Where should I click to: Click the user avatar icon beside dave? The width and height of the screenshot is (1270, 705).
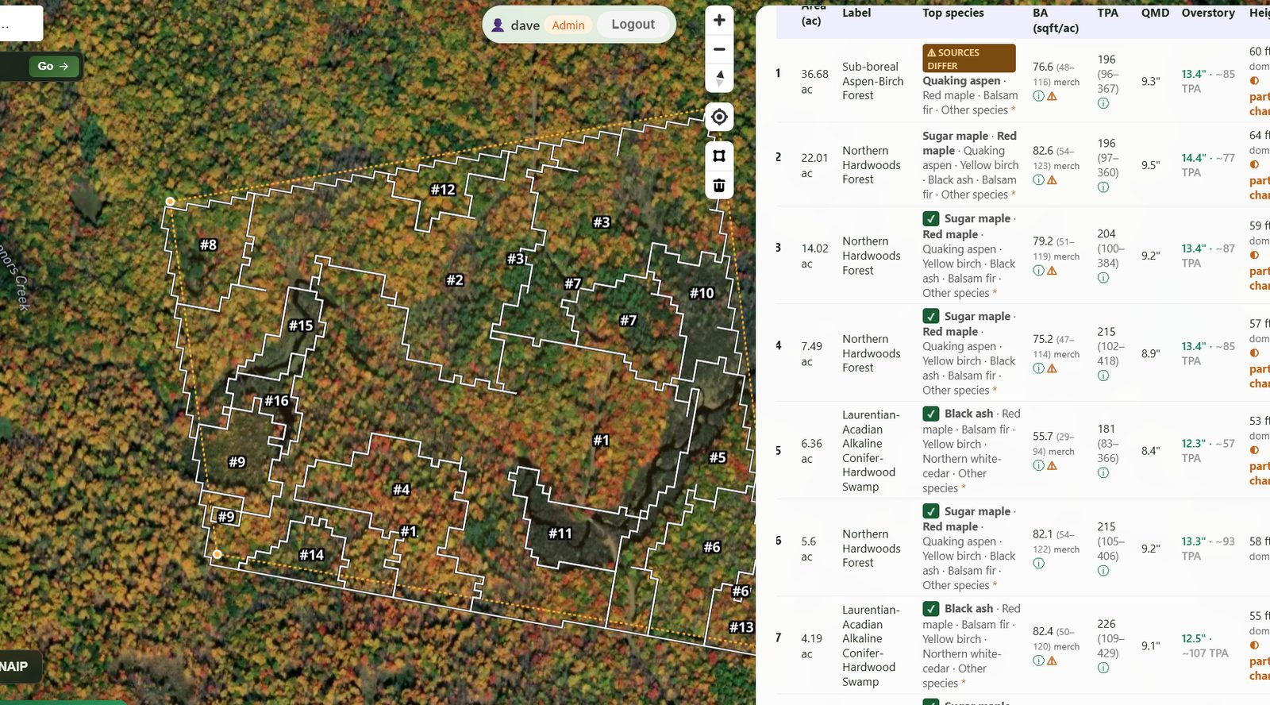pos(498,25)
